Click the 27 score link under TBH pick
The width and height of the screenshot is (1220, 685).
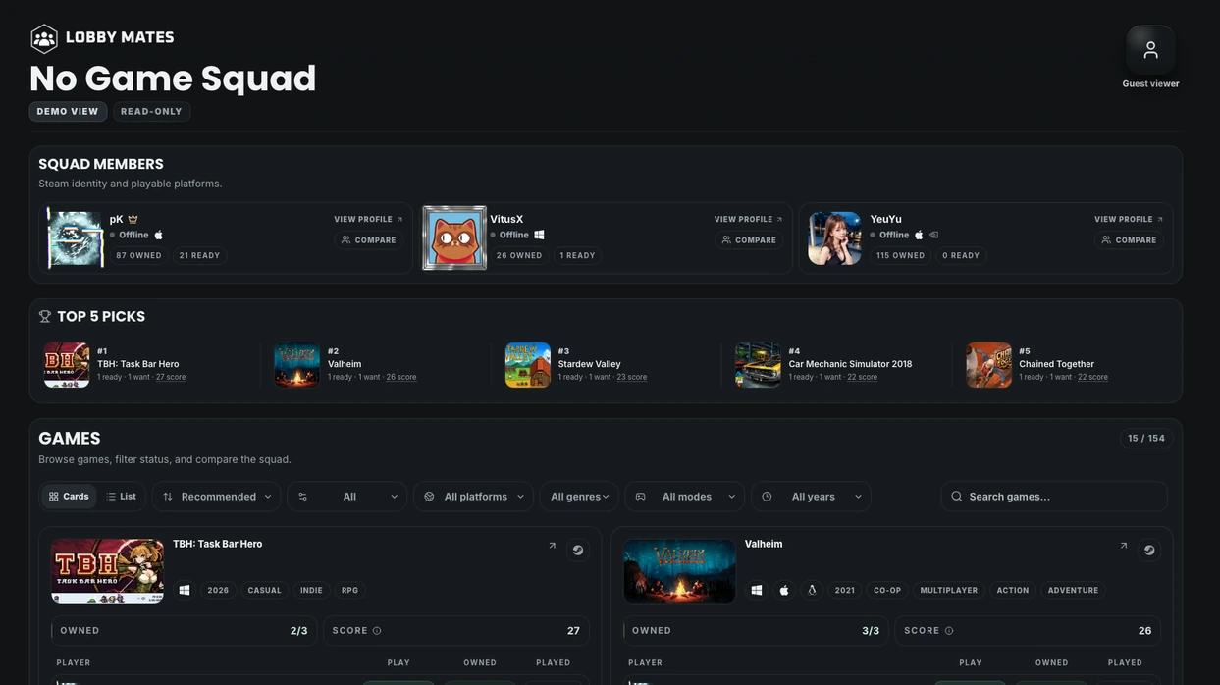pyautogui.click(x=171, y=378)
